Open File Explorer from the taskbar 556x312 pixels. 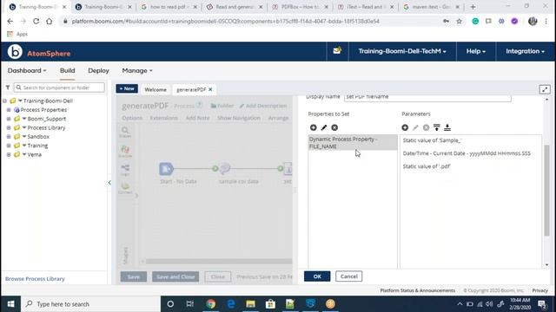click(251, 304)
